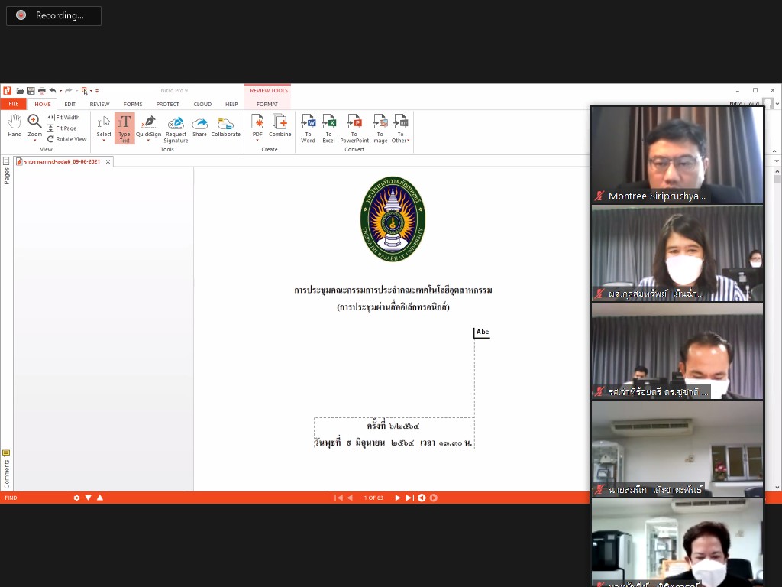Click Combine files
This screenshot has height=587, width=782.
280,125
